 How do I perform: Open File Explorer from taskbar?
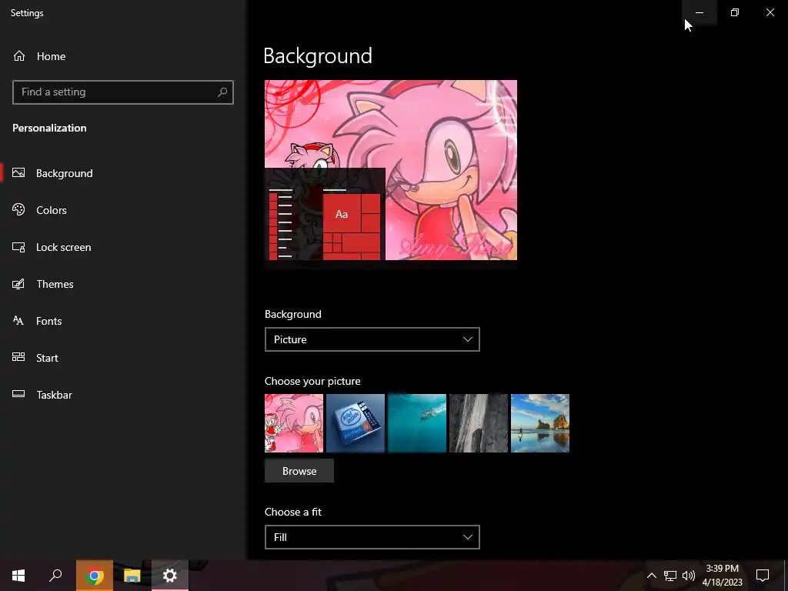coord(132,576)
